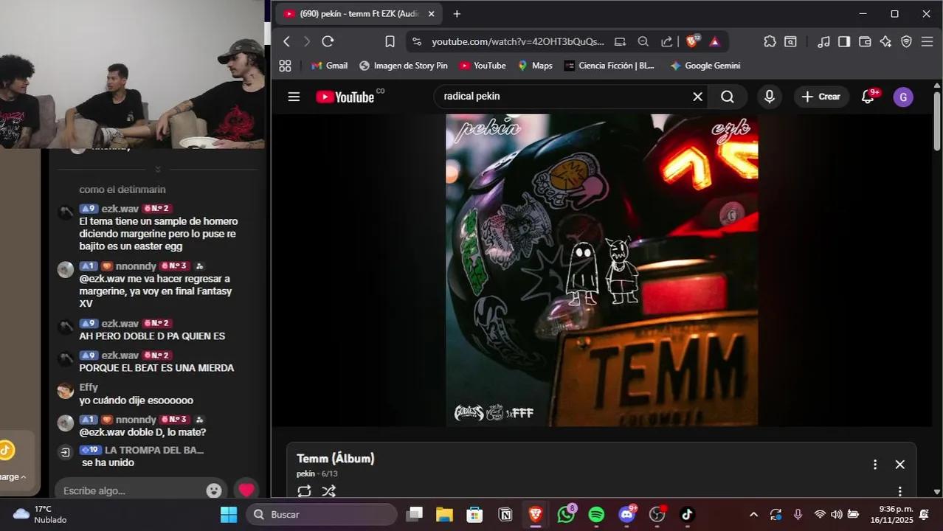The height and width of the screenshot is (531, 943).
Task: Open the Brave playlist music note icon
Action: coord(824,41)
